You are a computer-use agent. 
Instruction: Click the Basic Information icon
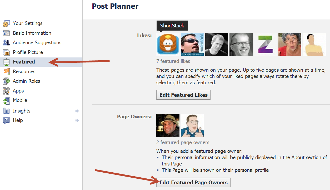6,33
